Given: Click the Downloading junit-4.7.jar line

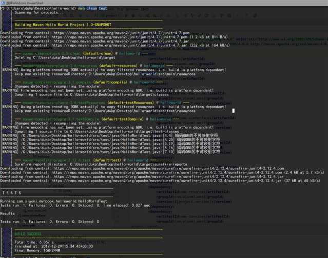Looking at the screenshot, I should coord(94,41).
